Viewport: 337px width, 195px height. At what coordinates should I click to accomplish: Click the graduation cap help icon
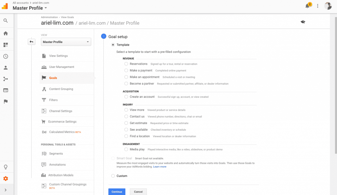(x=303, y=22)
